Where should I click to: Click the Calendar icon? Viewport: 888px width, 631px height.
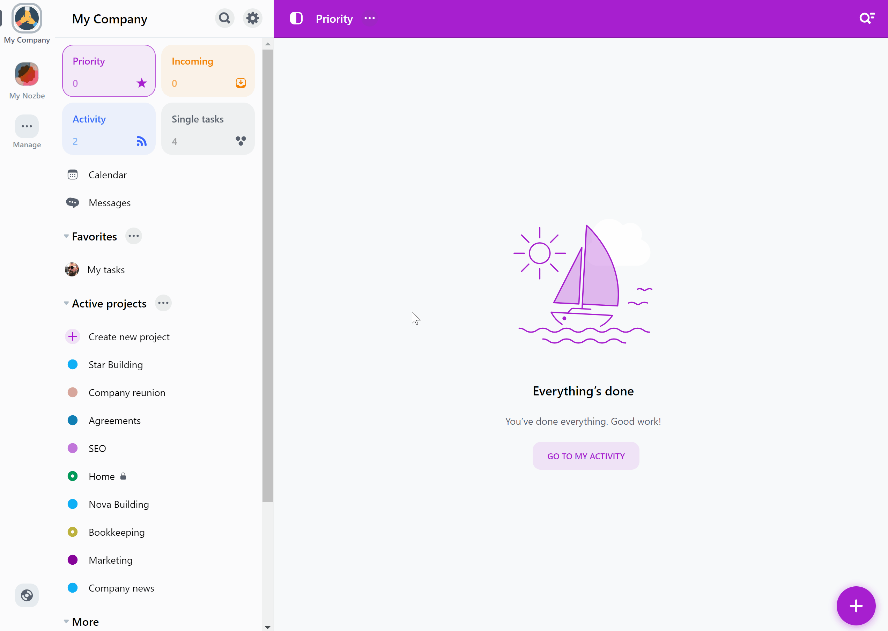pos(73,175)
